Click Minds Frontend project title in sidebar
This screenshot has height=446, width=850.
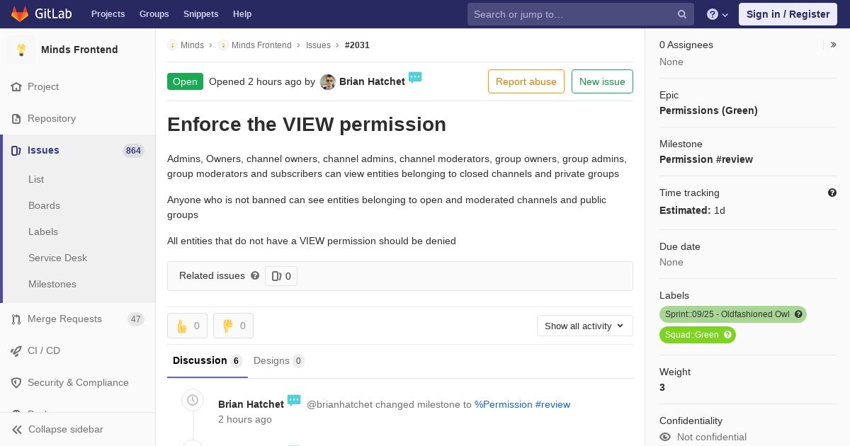79,50
